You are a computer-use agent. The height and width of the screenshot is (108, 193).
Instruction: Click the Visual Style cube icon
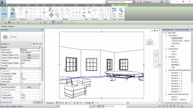(x=60, y=103)
